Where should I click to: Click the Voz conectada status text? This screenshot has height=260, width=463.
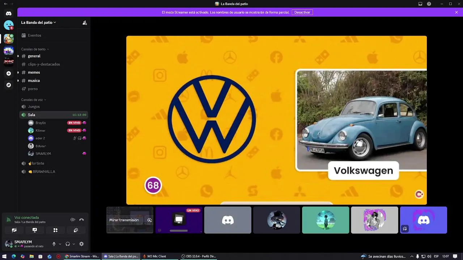click(x=26, y=218)
